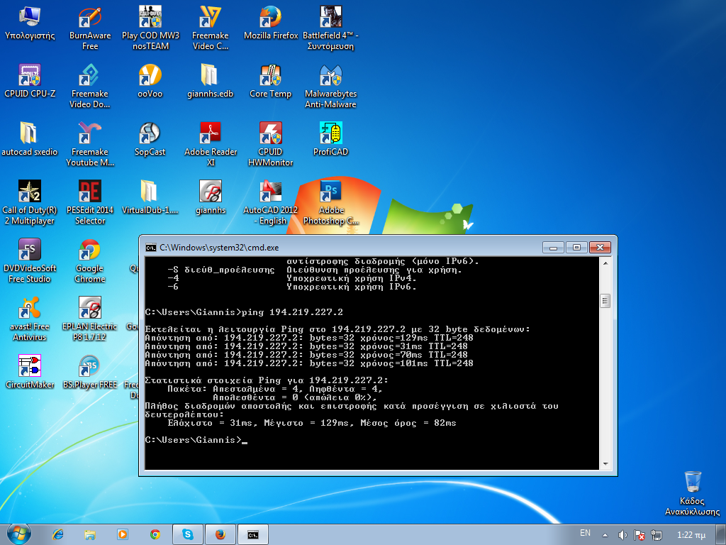Click the BurnAware Free shortcut
726x545 pixels.
(x=90, y=18)
